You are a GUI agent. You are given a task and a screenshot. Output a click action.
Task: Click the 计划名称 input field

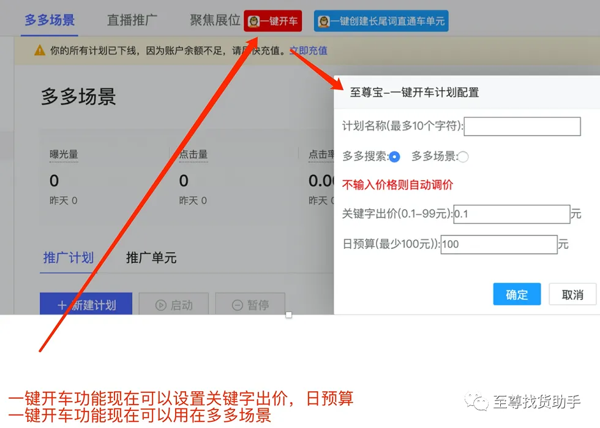522,126
